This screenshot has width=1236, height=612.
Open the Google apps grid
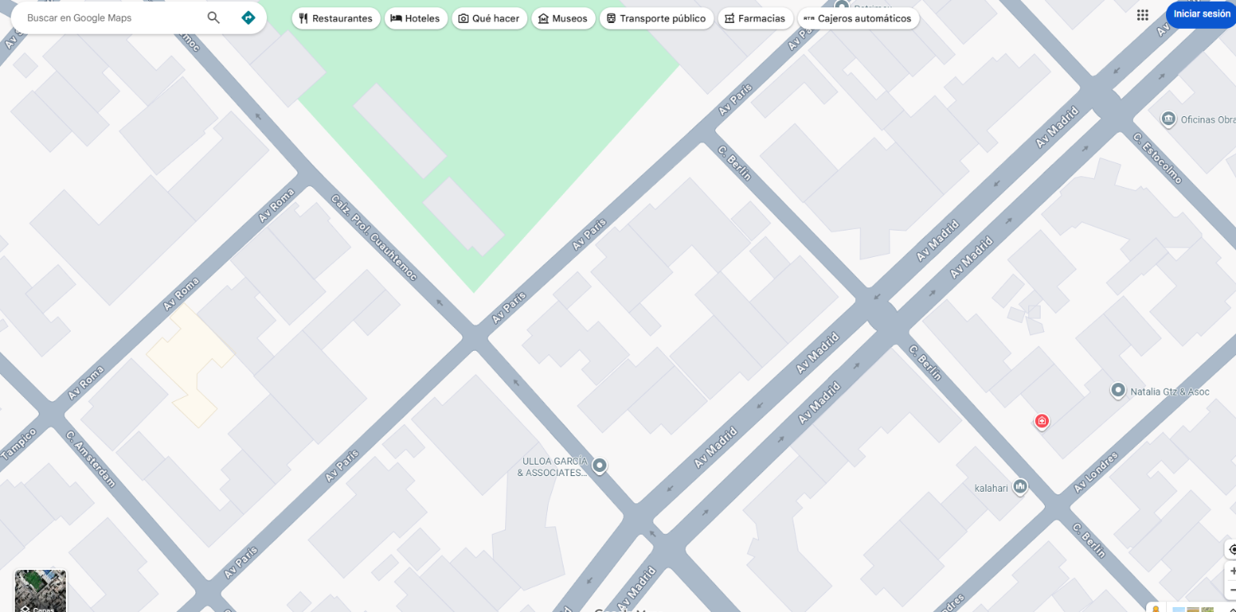pyautogui.click(x=1143, y=15)
